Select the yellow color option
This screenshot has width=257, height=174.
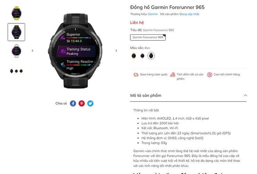point(134,56)
